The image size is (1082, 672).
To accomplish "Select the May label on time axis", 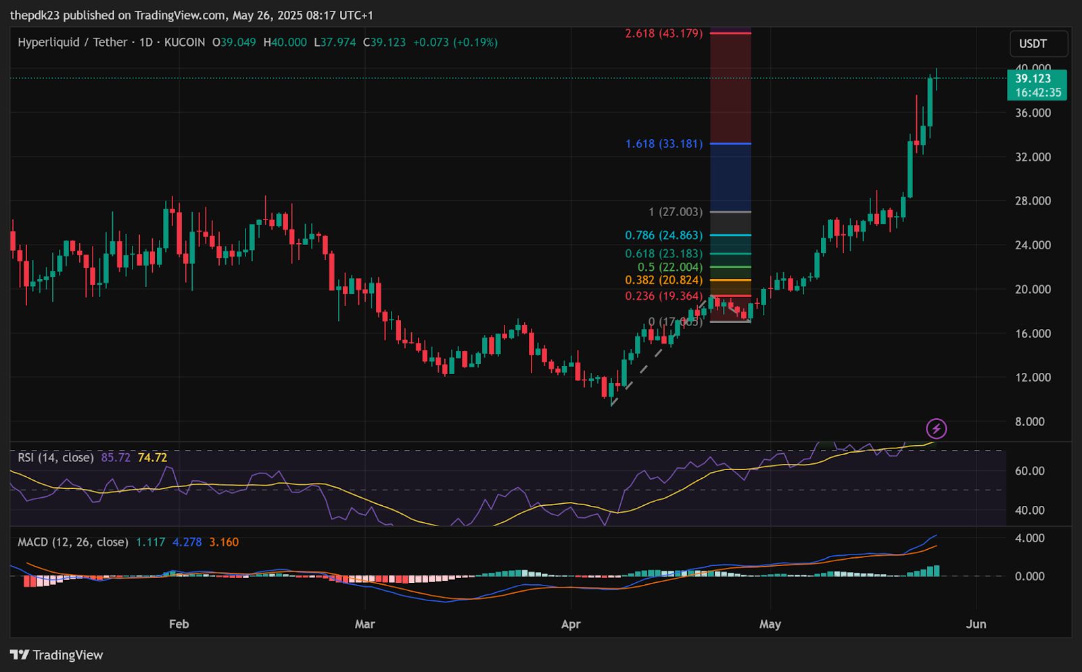I will (x=770, y=624).
